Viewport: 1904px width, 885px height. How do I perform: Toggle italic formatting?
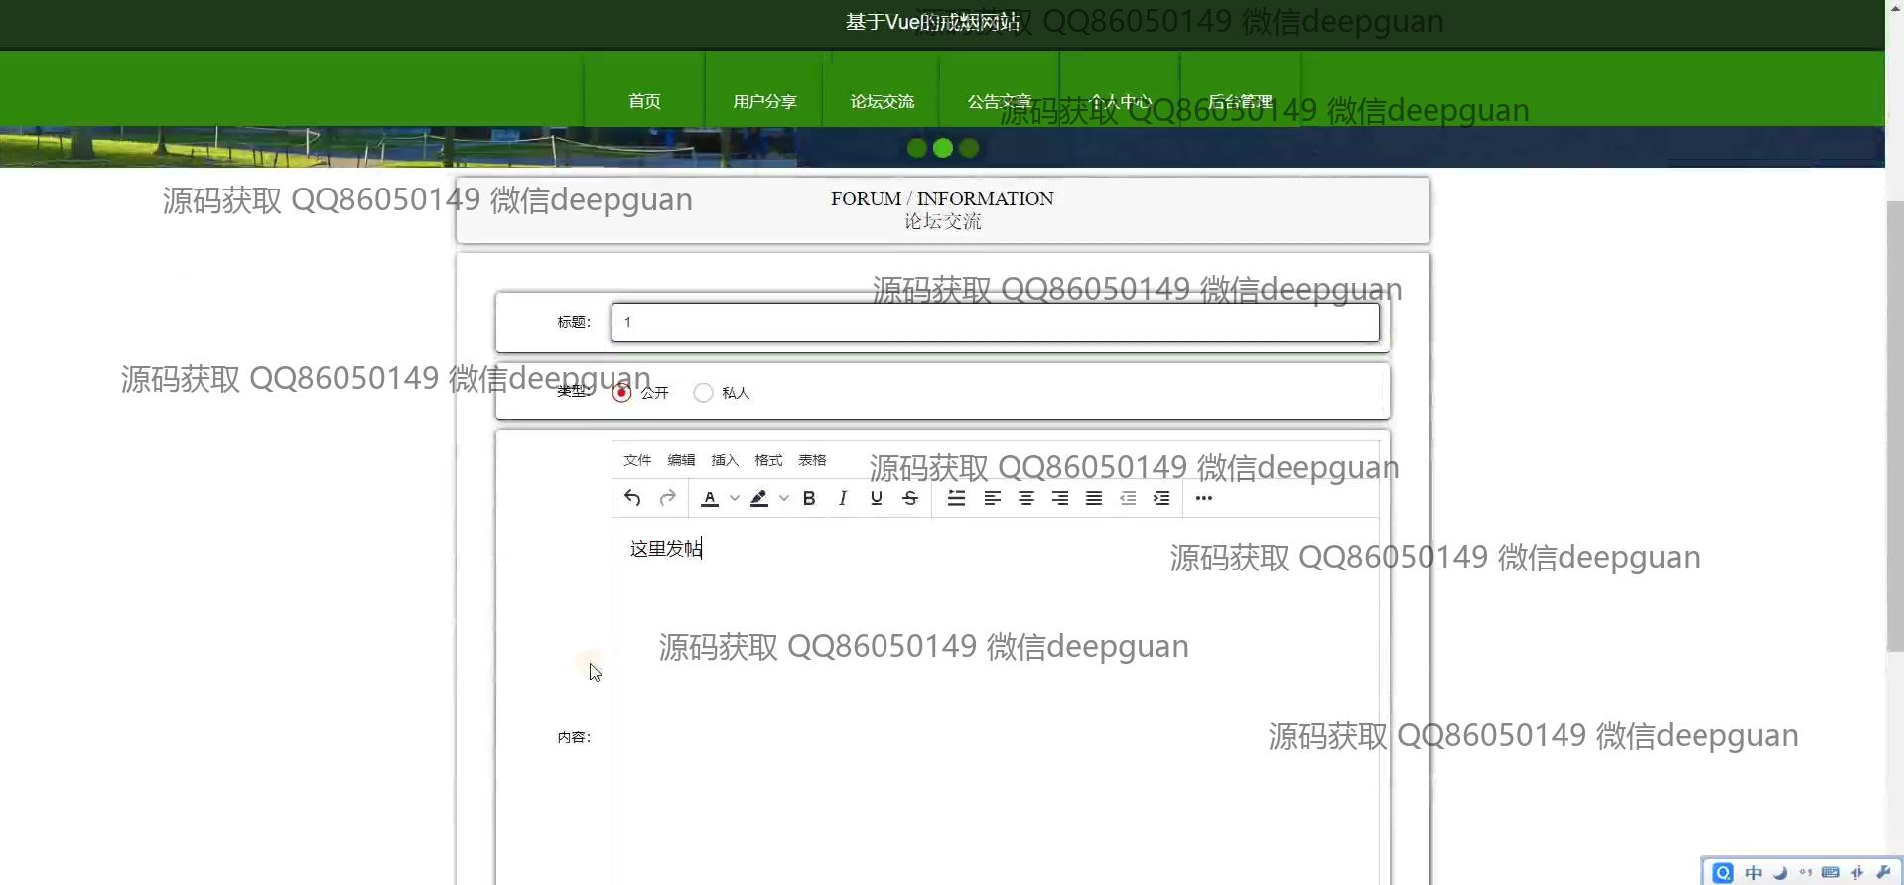843,498
